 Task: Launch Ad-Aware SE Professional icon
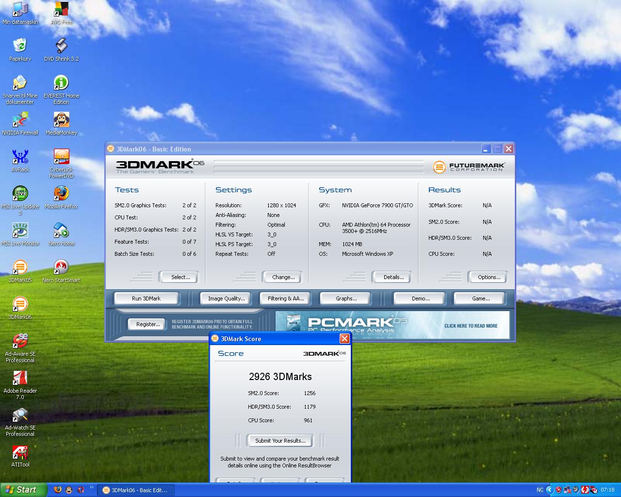coord(20,348)
